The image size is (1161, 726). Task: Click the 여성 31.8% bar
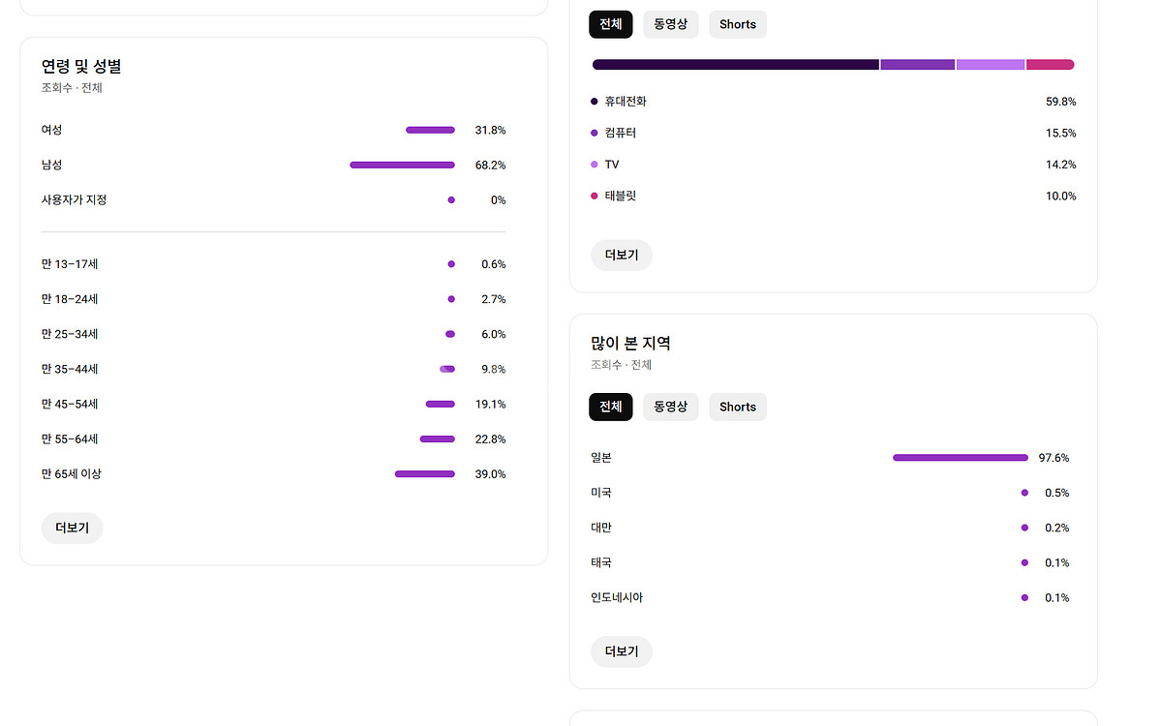click(430, 130)
